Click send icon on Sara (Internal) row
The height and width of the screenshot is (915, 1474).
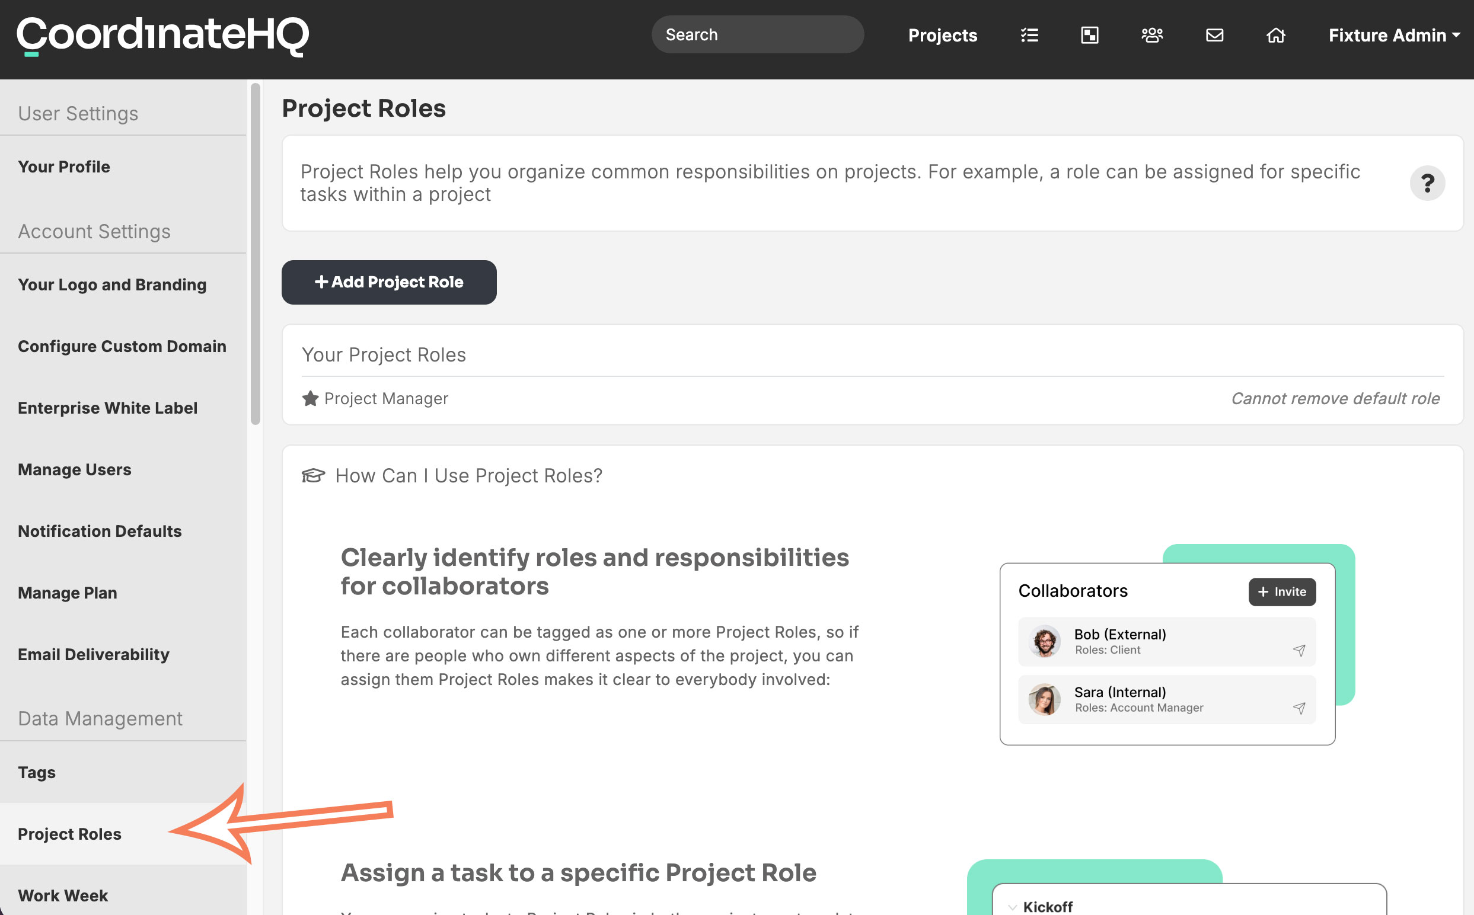pos(1298,708)
